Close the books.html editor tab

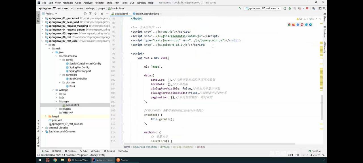(x=130, y=14)
